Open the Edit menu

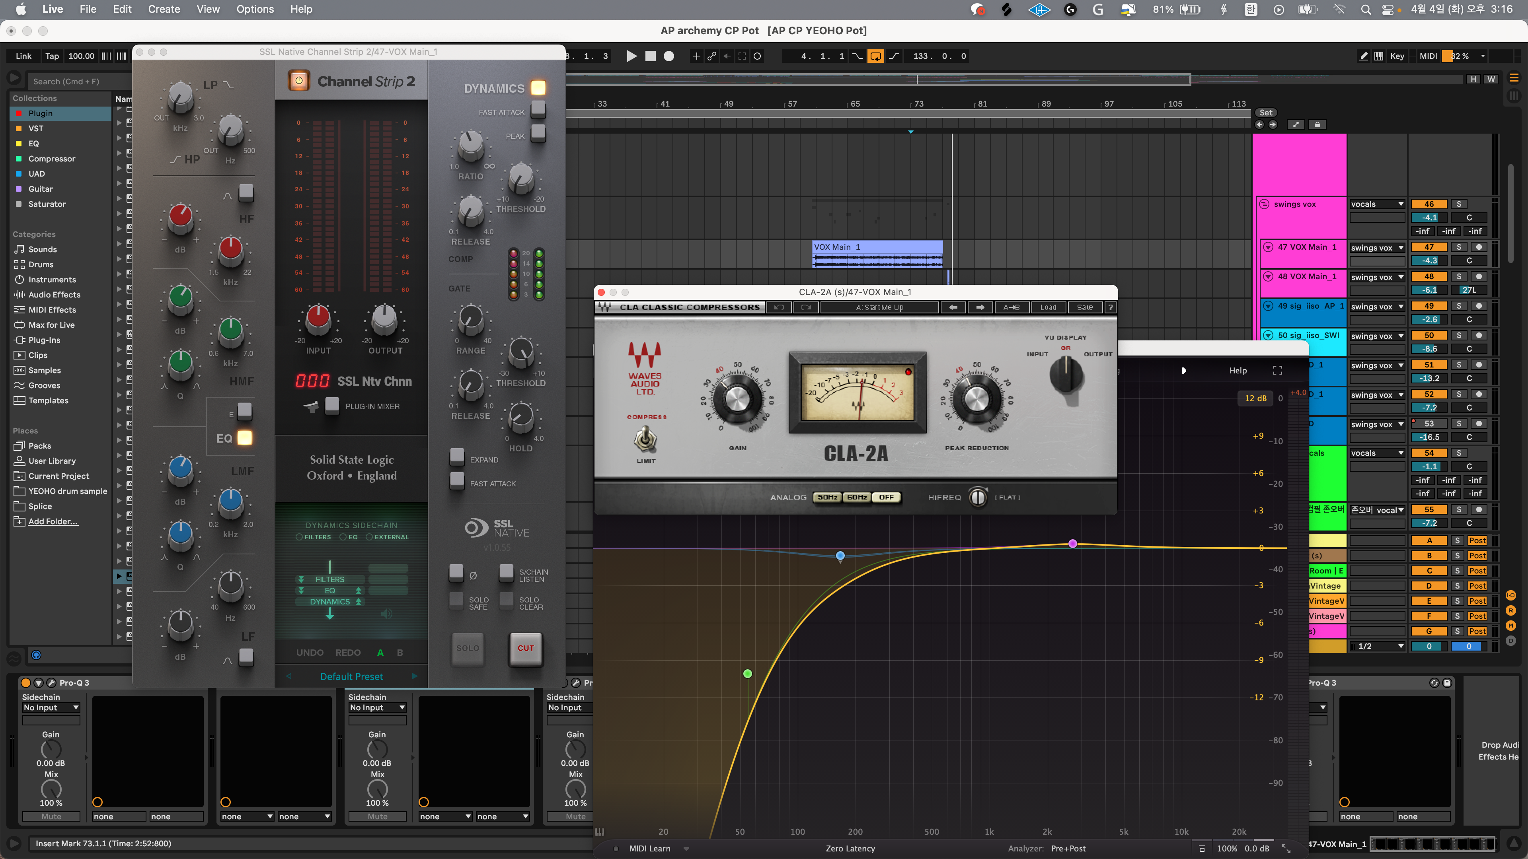[122, 9]
